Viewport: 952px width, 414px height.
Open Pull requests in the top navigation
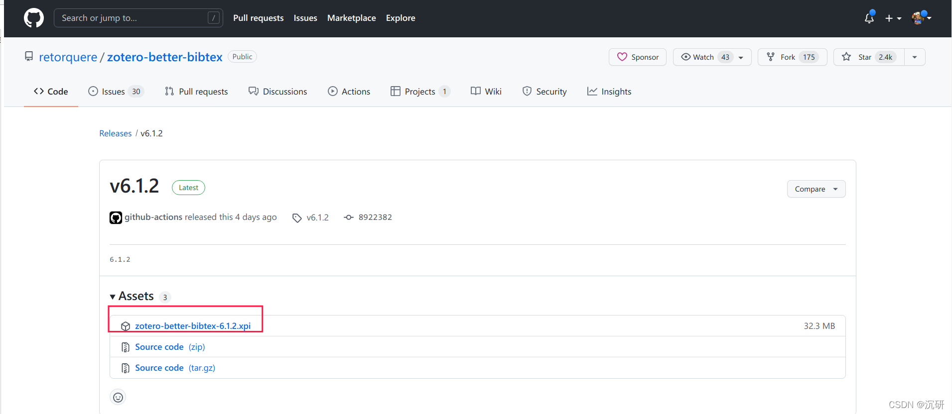click(258, 18)
